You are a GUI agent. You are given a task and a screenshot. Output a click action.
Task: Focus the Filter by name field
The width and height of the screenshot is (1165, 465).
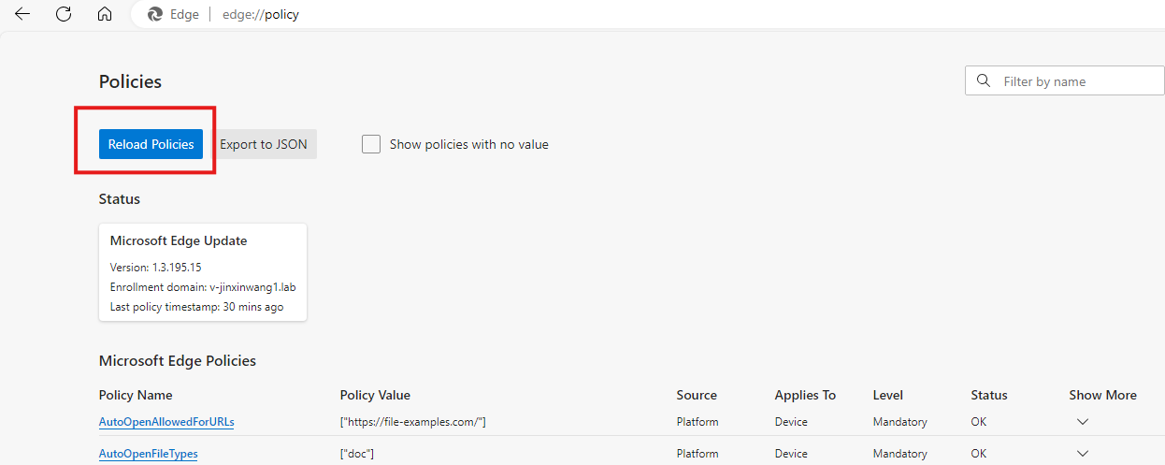(1065, 80)
